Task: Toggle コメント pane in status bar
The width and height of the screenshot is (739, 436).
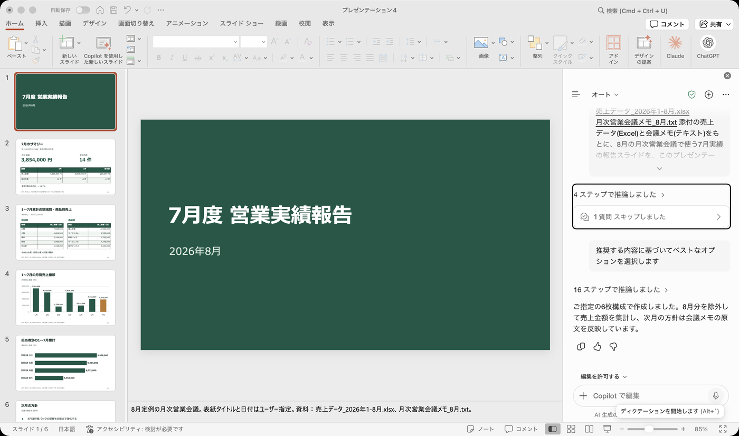Action: [x=521, y=429]
